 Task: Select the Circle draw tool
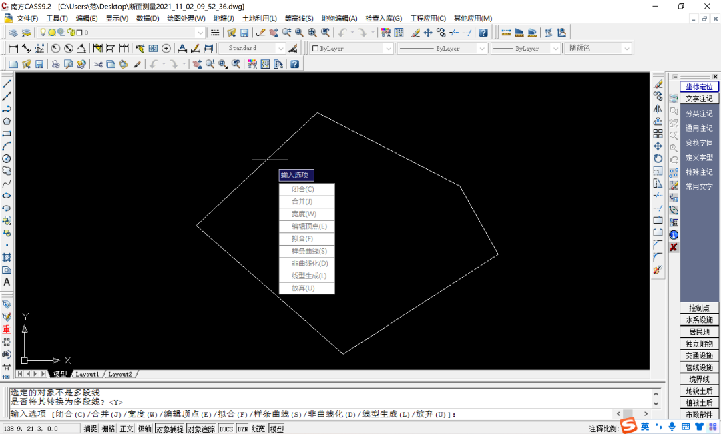tap(7, 159)
